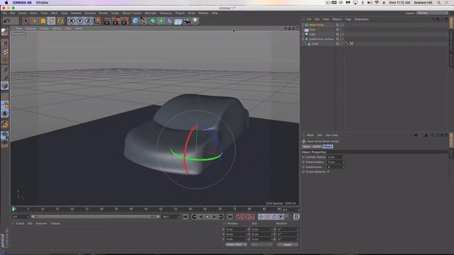Click the green Array modeling icon

(x=161, y=21)
